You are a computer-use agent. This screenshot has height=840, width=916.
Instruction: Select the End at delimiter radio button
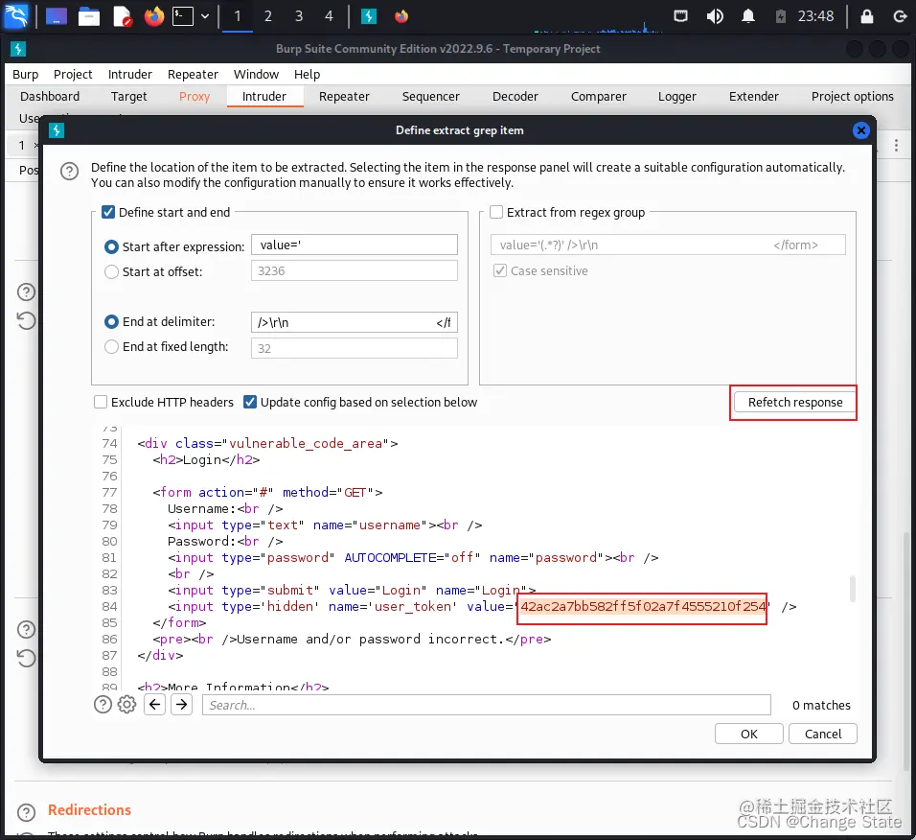pos(111,321)
